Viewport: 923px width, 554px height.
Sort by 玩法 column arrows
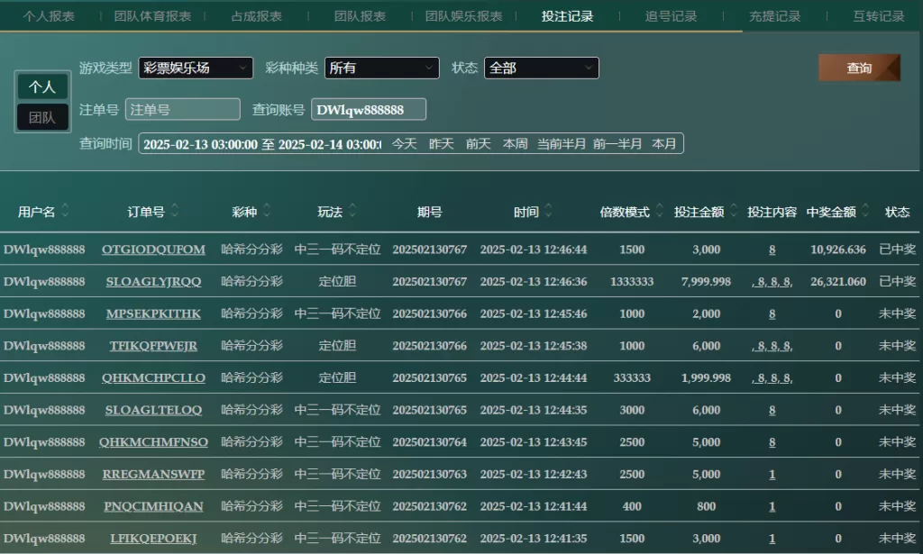[352, 211]
